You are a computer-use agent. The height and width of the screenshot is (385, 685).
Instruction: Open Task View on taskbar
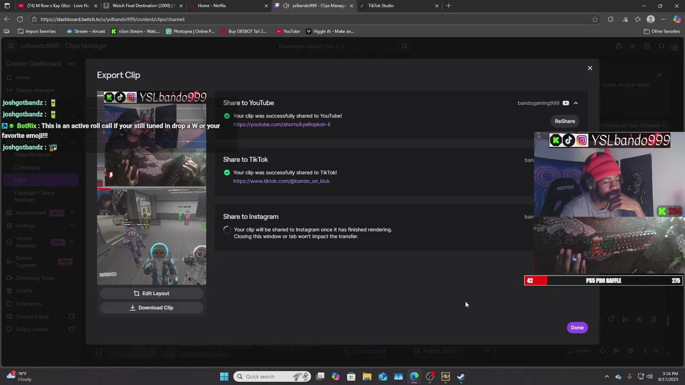(320, 376)
